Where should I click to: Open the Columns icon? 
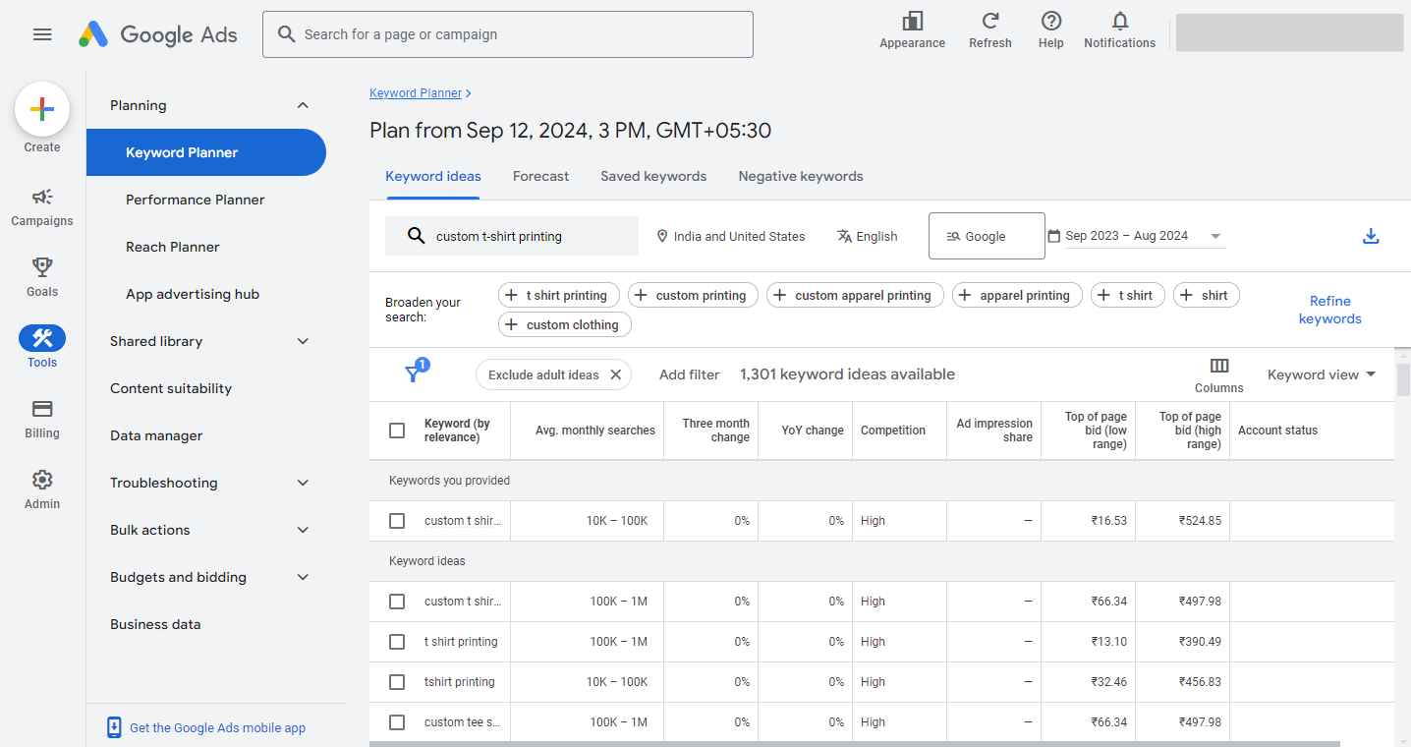[x=1219, y=366]
